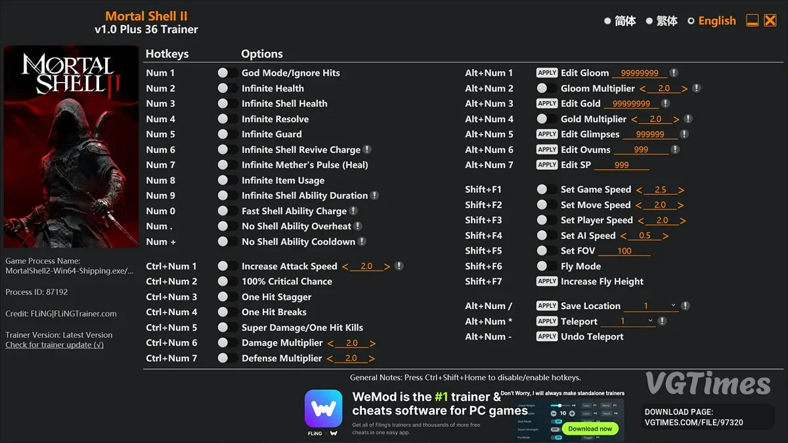
Task: Open info icon beside Teleport
Action: point(662,322)
